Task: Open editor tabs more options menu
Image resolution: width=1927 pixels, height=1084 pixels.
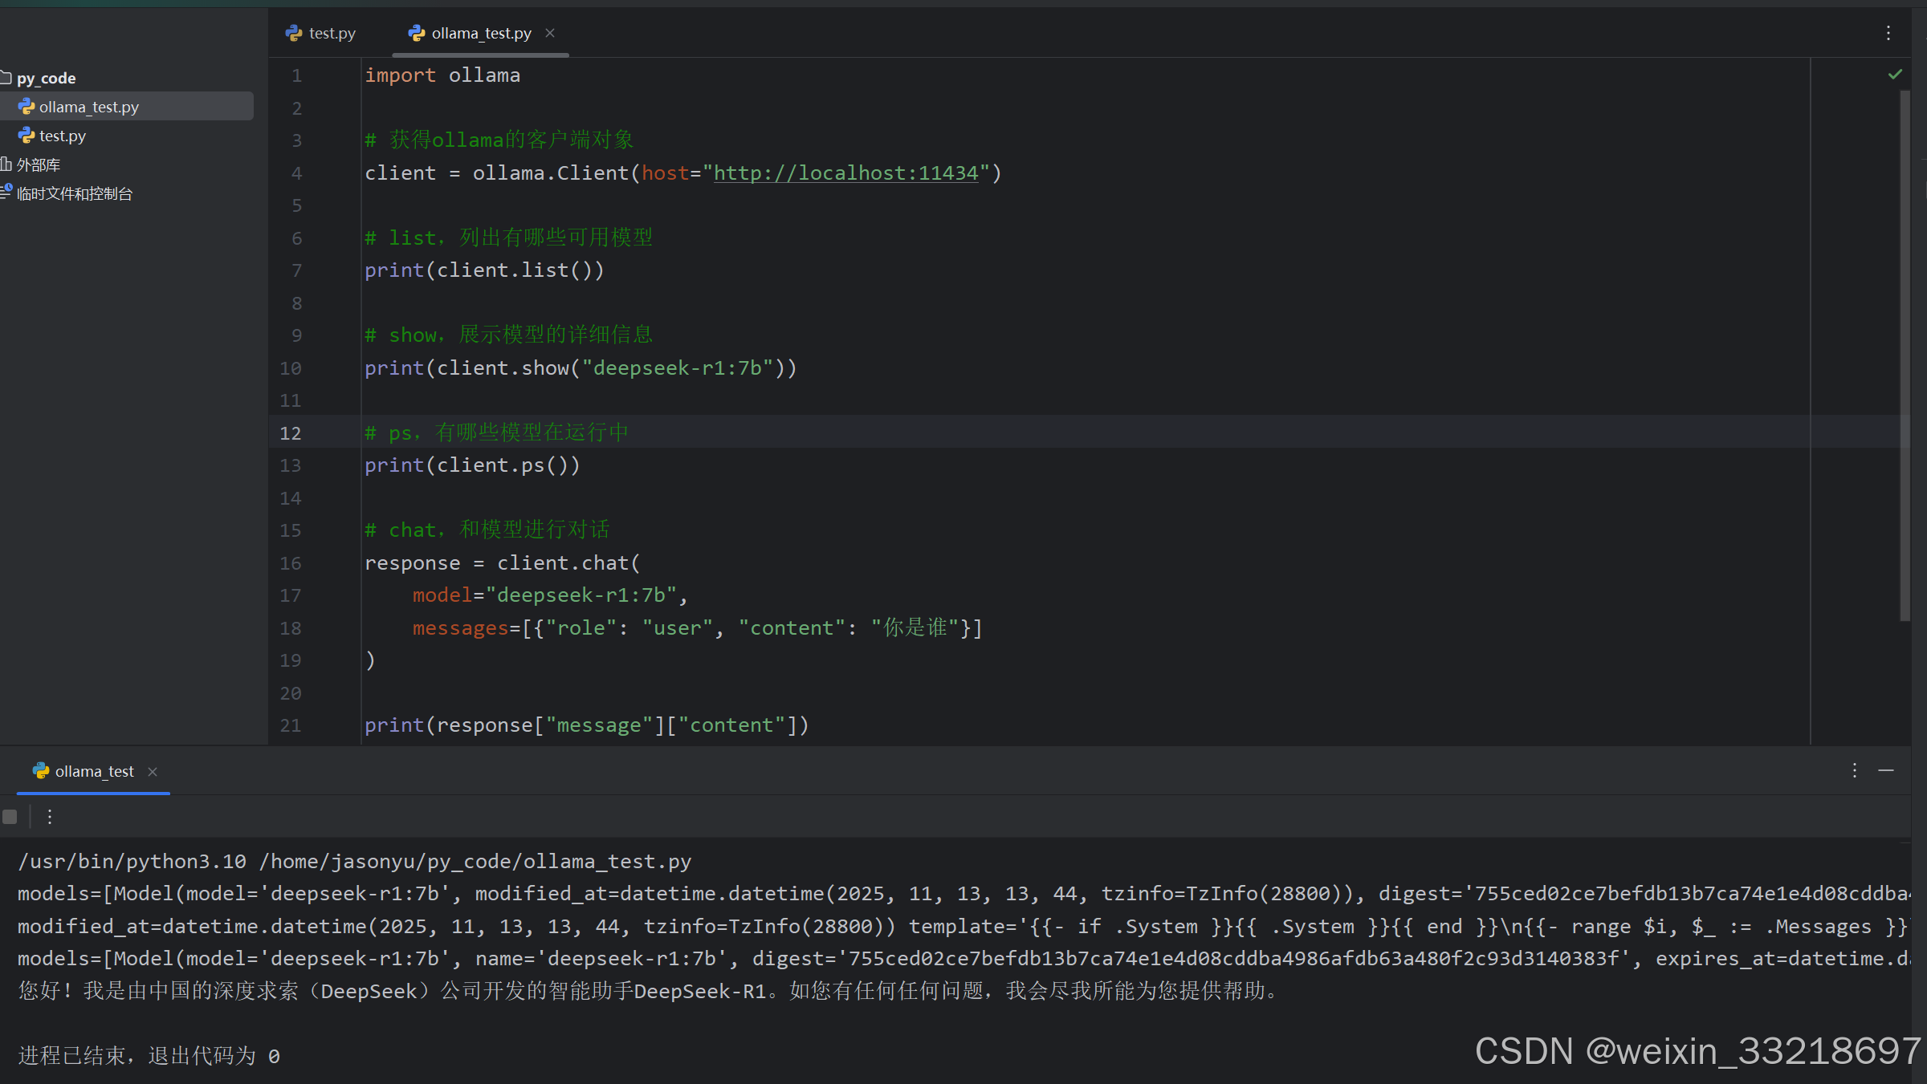Action: click(x=1888, y=33)
